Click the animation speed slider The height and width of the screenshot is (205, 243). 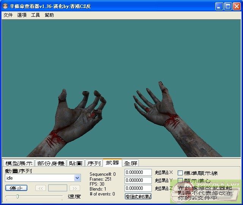tap(34, 196)
